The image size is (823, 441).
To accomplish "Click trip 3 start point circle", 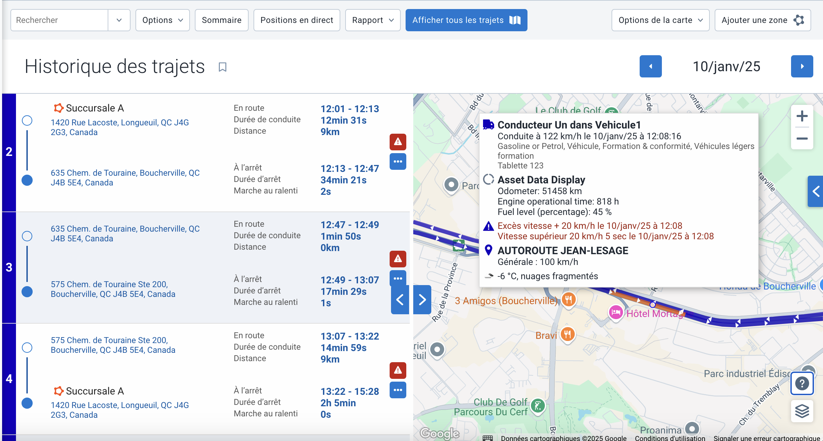I will [27, 236].
